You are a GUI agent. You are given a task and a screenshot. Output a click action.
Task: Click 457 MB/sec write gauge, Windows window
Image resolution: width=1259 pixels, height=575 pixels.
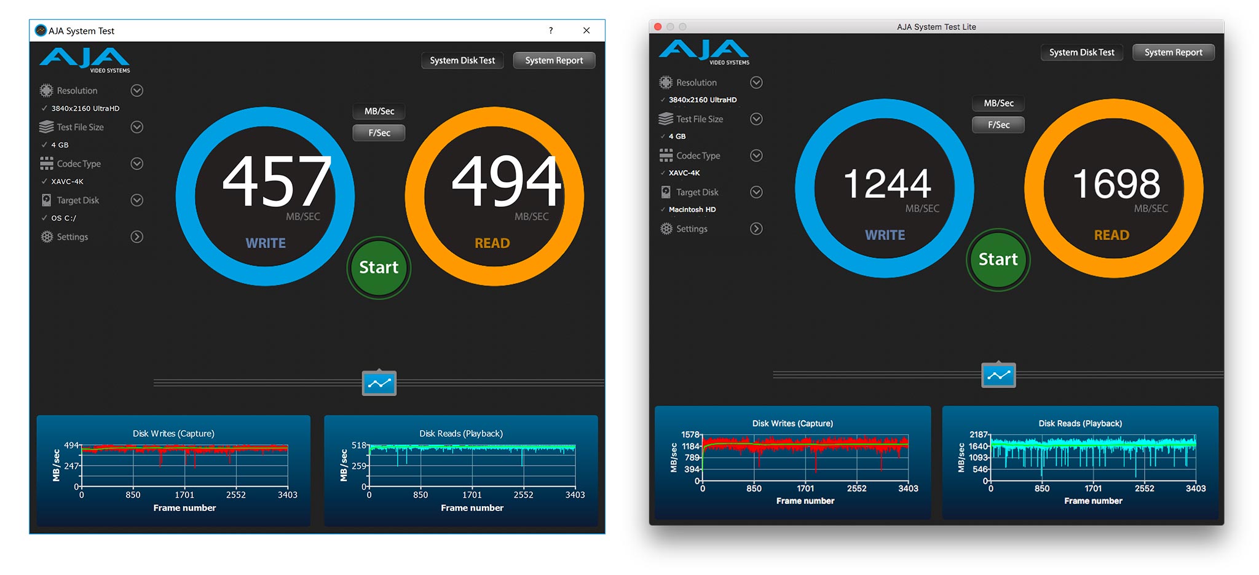point(266,197)
